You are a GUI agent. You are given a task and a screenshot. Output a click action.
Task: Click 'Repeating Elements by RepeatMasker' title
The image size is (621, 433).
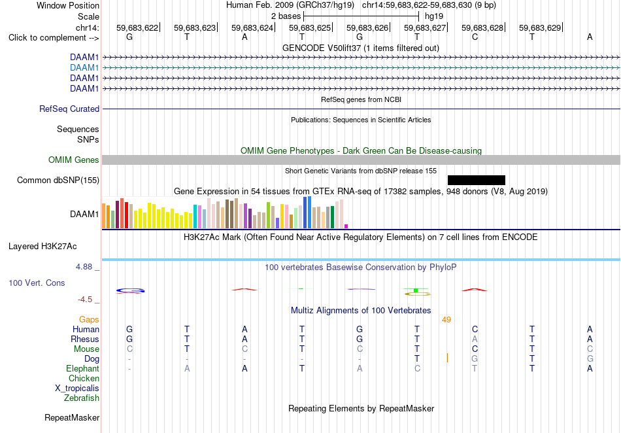pos(361,408)
